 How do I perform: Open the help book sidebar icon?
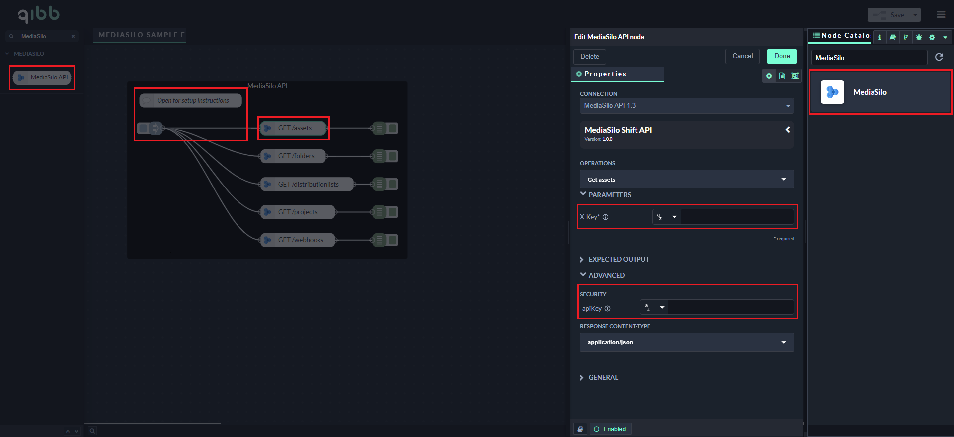coord(892,37)
